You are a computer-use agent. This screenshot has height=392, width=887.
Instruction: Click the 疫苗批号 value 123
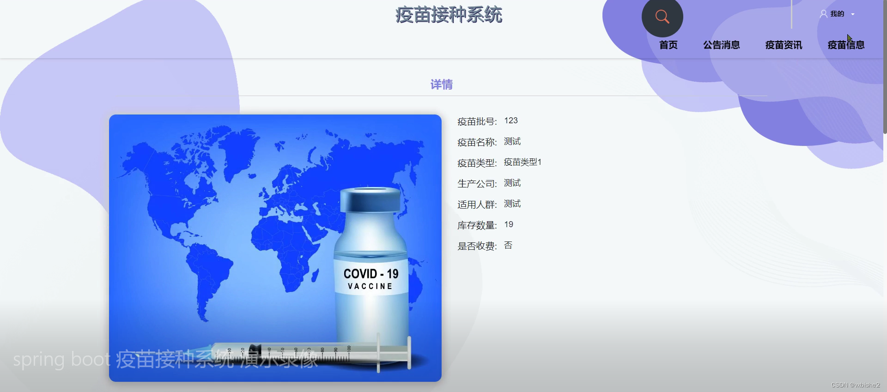511,121
